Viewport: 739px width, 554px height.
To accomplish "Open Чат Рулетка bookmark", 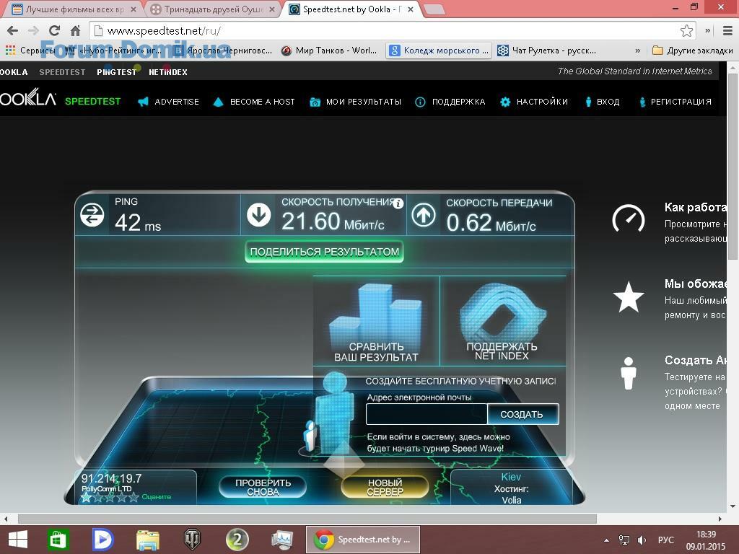I will pyautogui.click(x=547, y=50).
